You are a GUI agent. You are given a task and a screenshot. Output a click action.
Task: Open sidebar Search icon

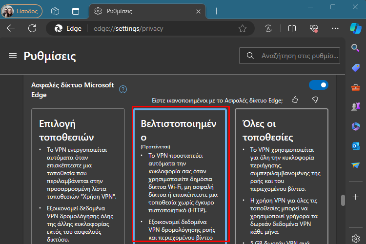coord(355,48)
